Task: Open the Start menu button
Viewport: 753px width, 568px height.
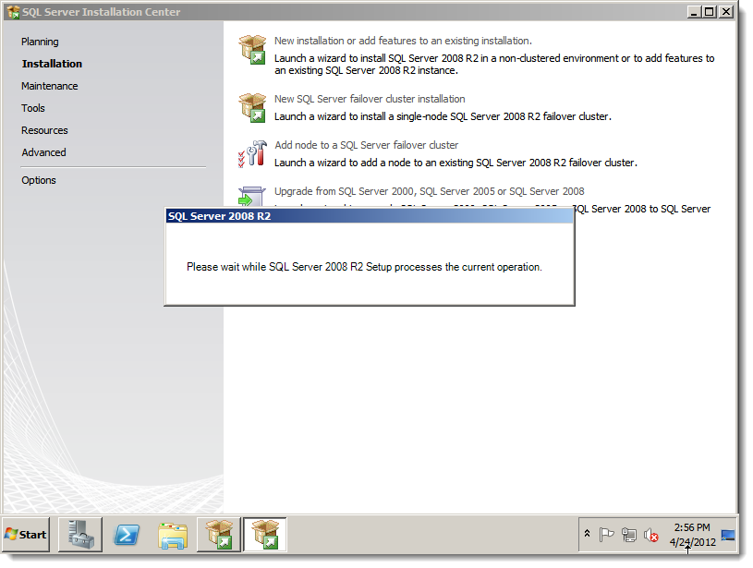Action: [26, 535]
